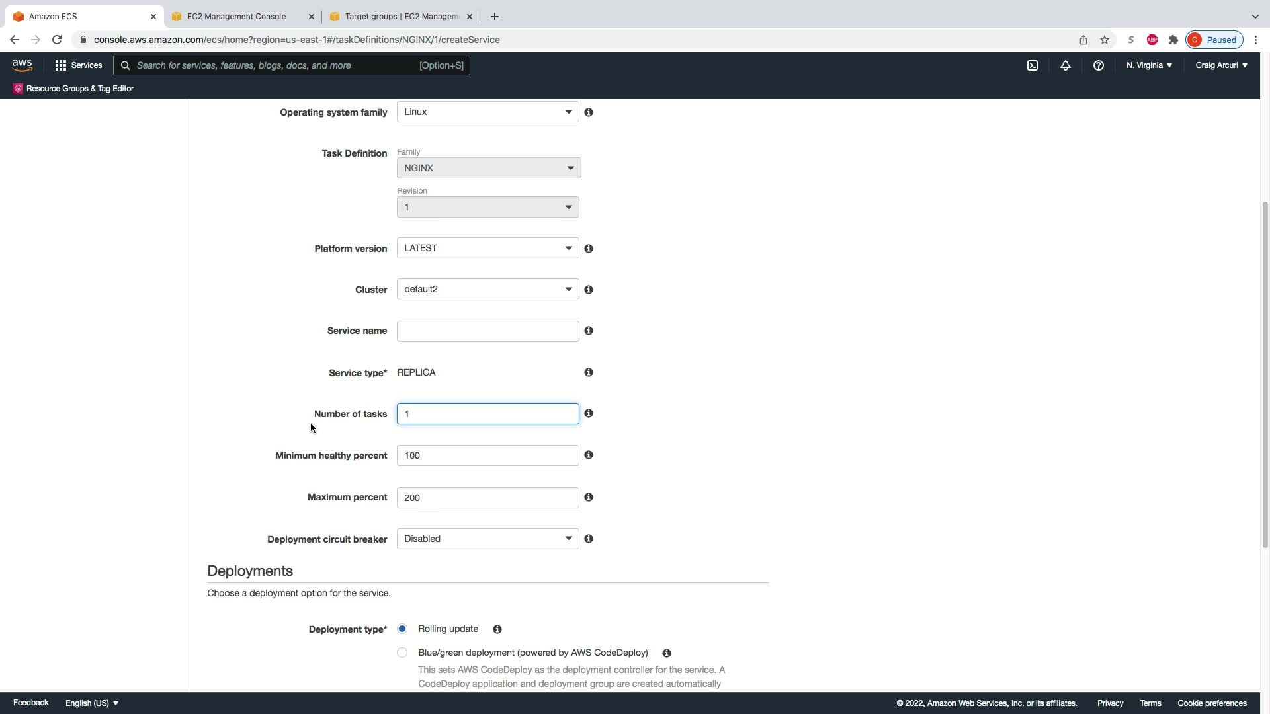The height and width of the screenshot is (714, 1270).
Task: Open the Services grid menu icon
Action: tap(61, 65)
